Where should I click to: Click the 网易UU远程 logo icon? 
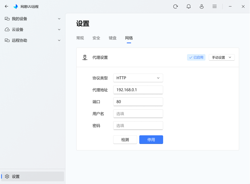pos(16,6)
